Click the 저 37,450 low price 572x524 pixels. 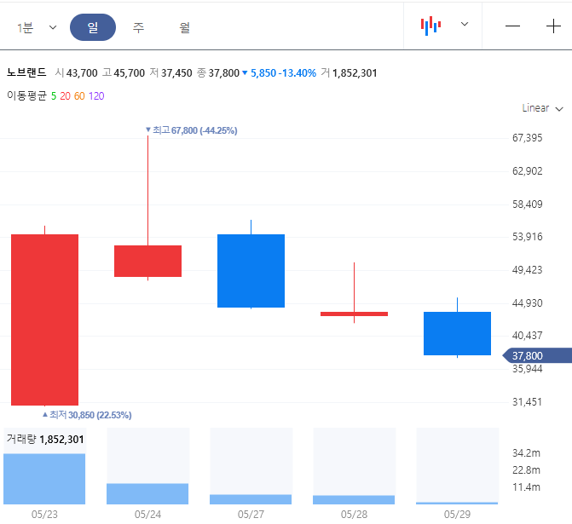click(170, 73)
